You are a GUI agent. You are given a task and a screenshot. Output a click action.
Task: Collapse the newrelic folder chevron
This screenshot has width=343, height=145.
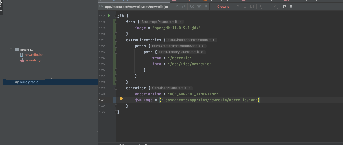pyautogui.click(x=11, y=49)
